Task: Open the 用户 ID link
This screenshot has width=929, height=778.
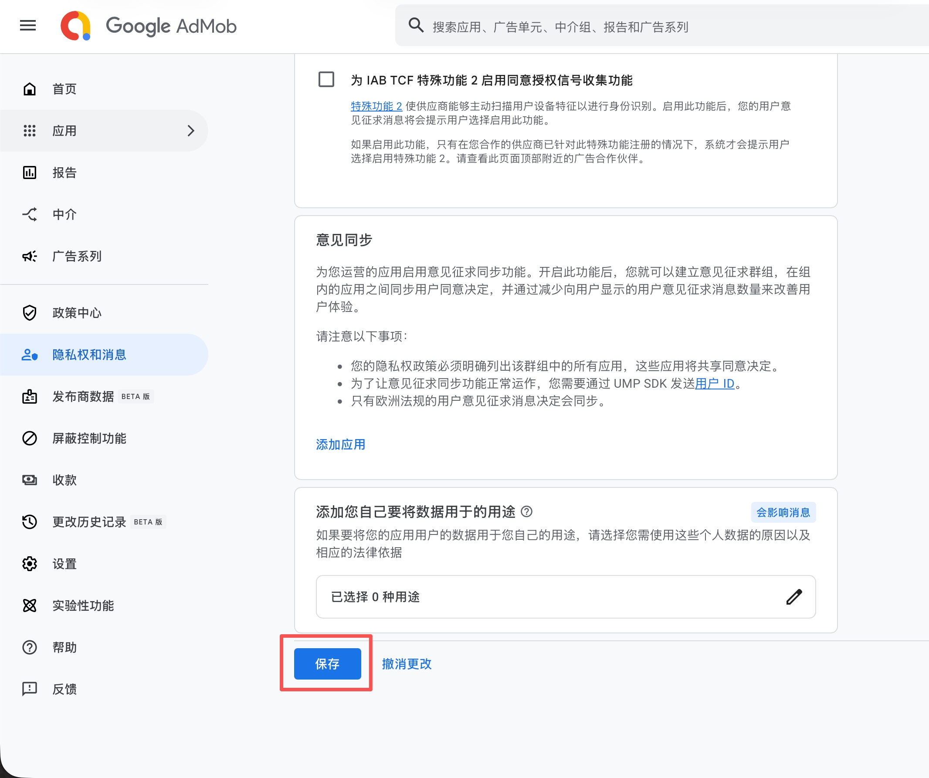Action: click(x=715, y=383)
